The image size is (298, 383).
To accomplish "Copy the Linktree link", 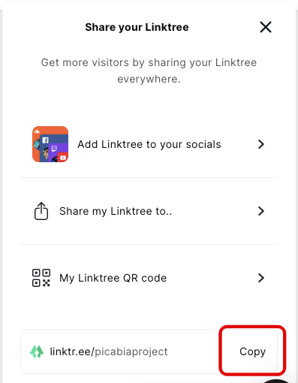I will (252, 351).
